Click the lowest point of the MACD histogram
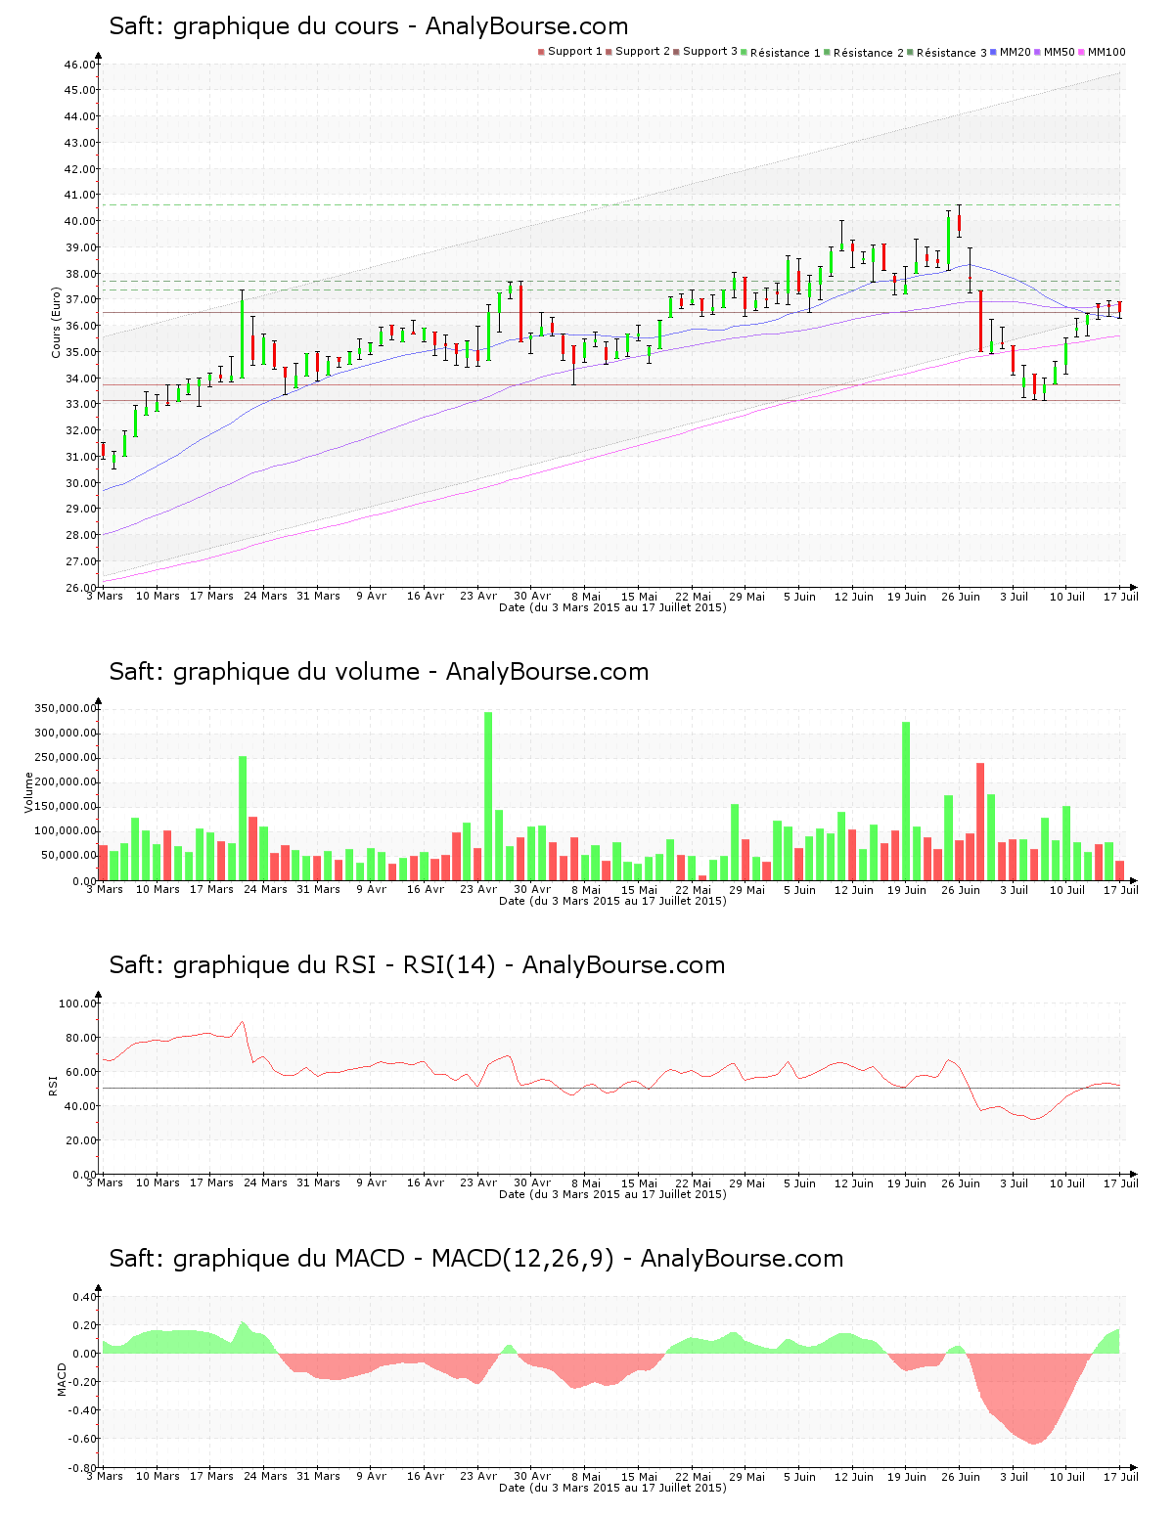 pos(1034,1443)
